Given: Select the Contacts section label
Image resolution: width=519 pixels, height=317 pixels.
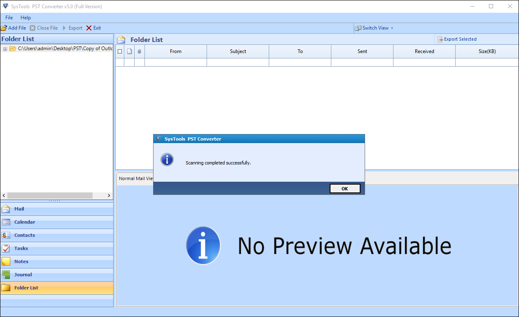Looking at the screenshot, I should [25, 235].
